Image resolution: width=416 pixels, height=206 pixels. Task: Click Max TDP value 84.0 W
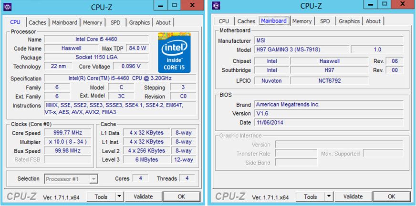pos(137,48)
